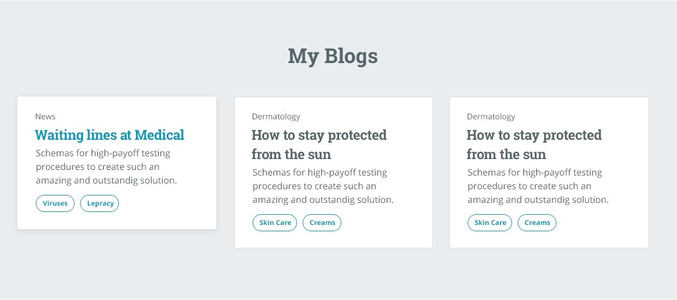The width and height of the screenshot is (677, 300).
Task: Open the "Waiting lines at Medical" blog title
Action: point(110,135)
